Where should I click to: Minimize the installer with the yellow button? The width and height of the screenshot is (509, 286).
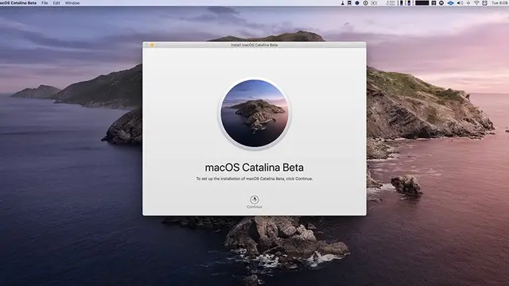[152, 45]
